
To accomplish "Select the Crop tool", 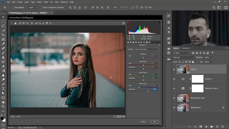I will click(x=3, y=35).
